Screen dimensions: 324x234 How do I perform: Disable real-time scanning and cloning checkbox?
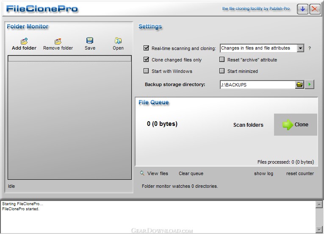pos(146,48)
